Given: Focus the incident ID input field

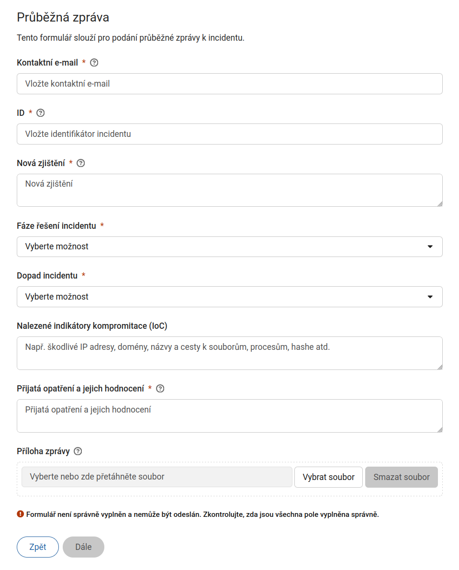Looking at the screenshot, I should 230,134.
